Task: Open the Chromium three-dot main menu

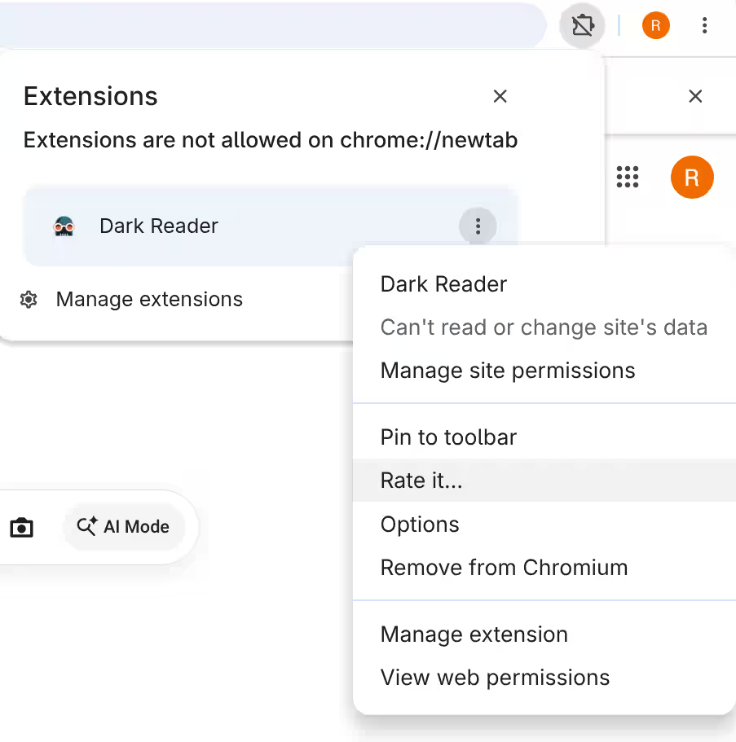Action: tap(704, 25)
